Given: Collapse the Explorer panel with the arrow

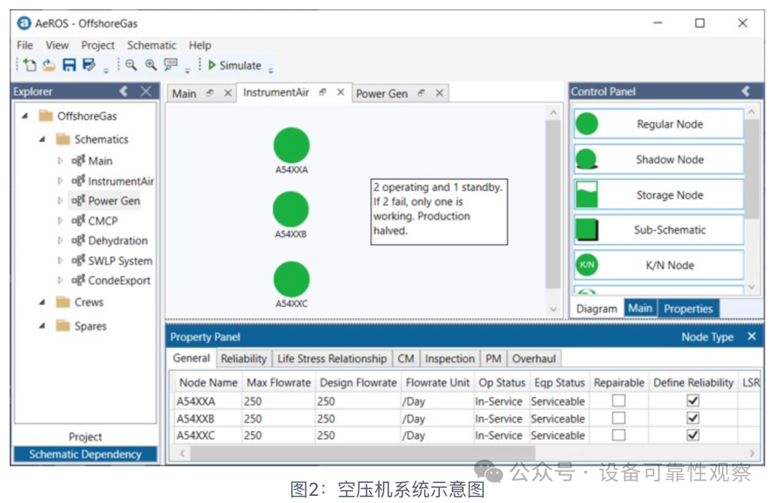Looking at the screenshot, I should [124, 91].
